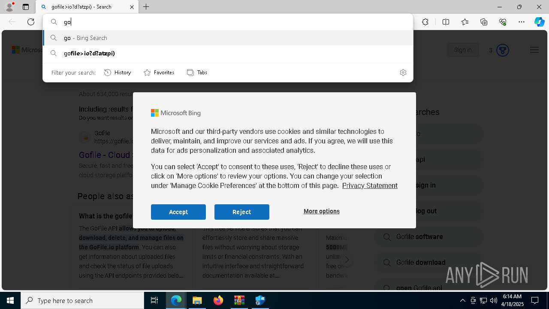Filter search by History
This screenshot has width=549, height=309.
tap(118, 73)
